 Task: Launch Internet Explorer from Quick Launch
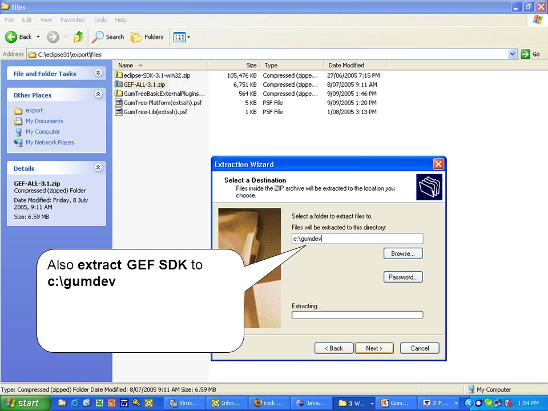pos(74,403)
